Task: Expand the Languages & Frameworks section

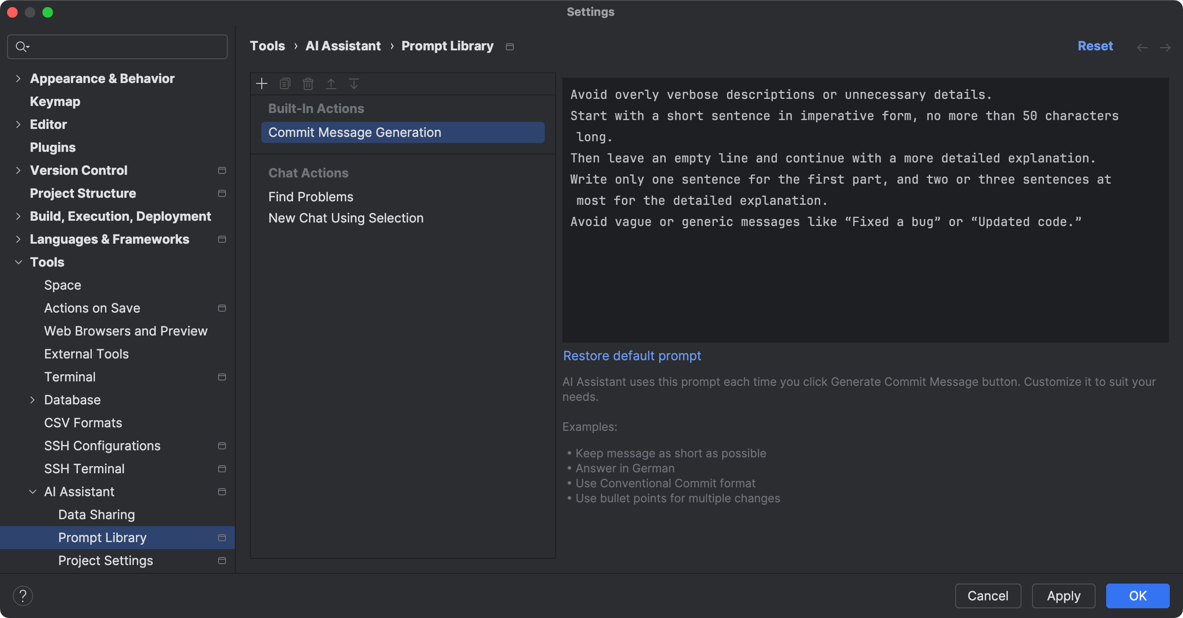Action: point(17,239)
